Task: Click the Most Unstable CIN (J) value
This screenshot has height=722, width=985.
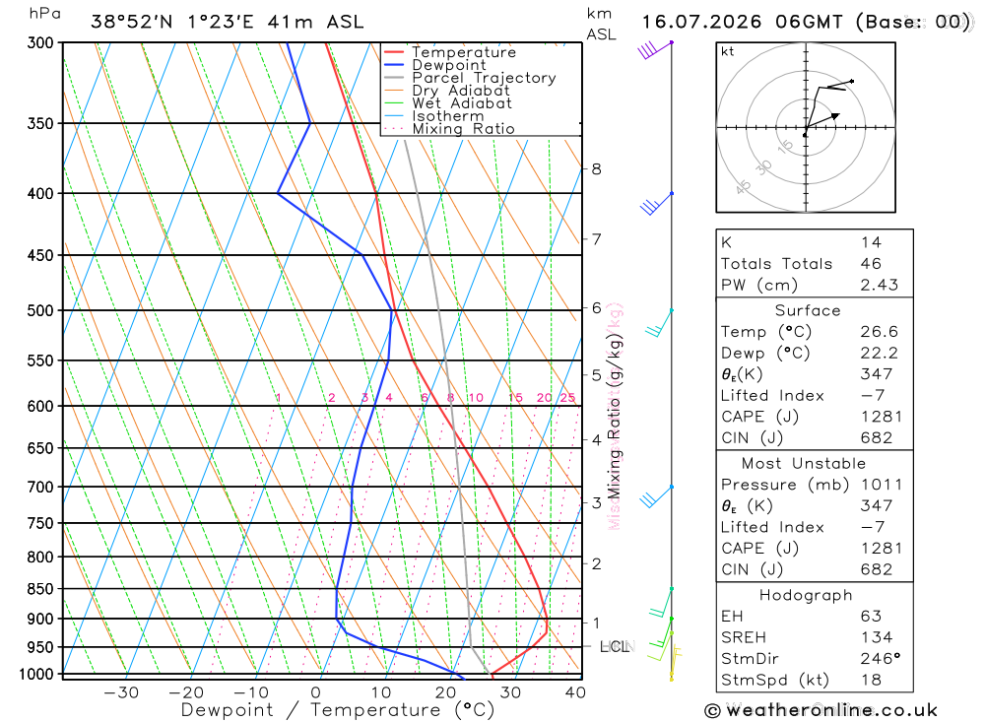Action: (x=877, y=570)
